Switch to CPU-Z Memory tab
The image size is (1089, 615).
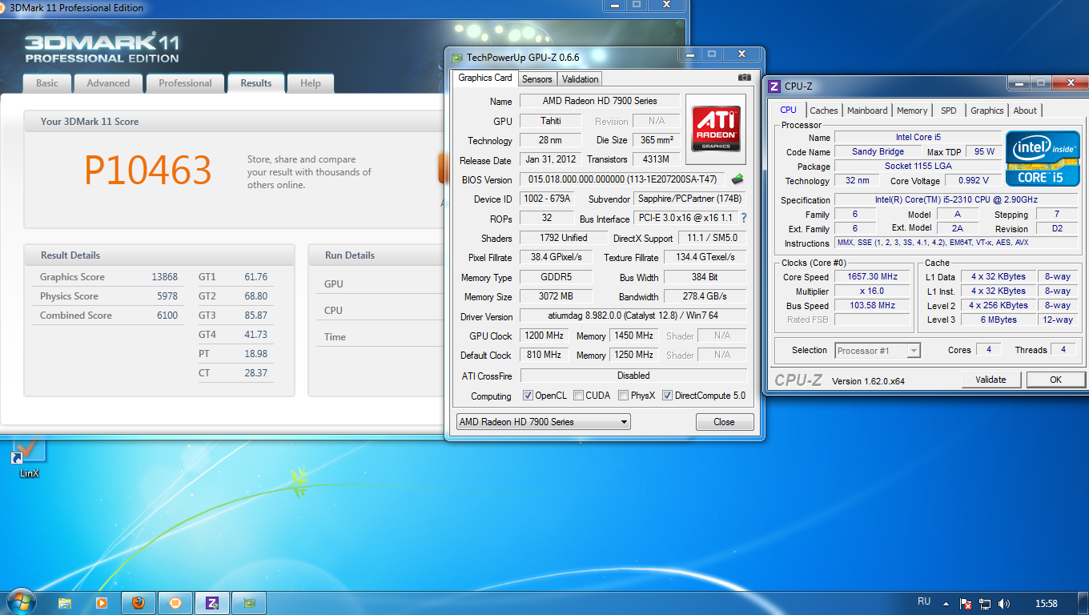pyautogui.click(x=912, y=111)
